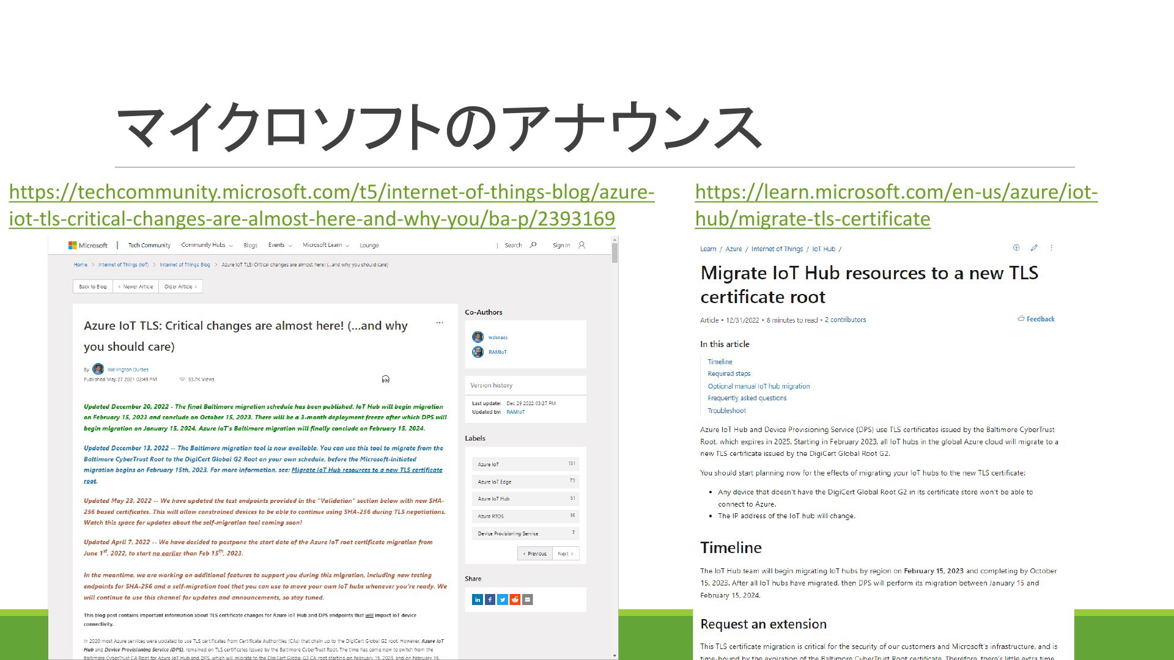Click the user profile icon beside Sign In
This screenshot has height=660, width=1174.
click(x=581, y=245)
